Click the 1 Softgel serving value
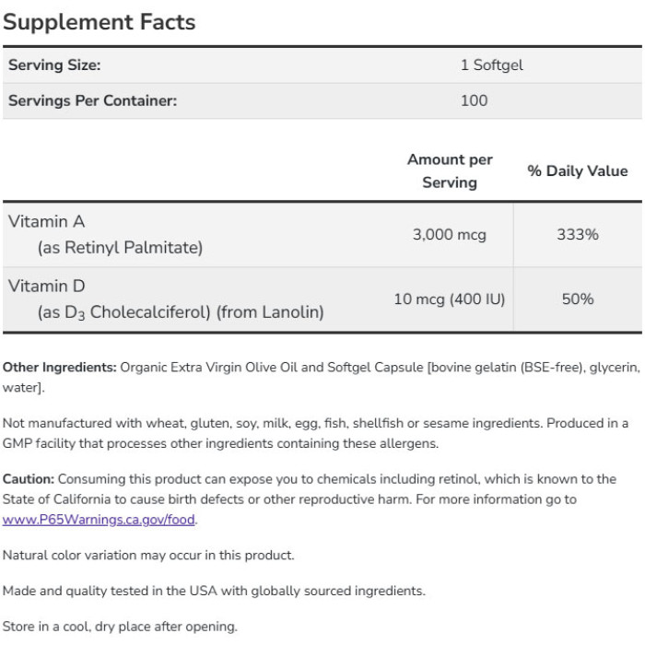 tap(491, 65)
